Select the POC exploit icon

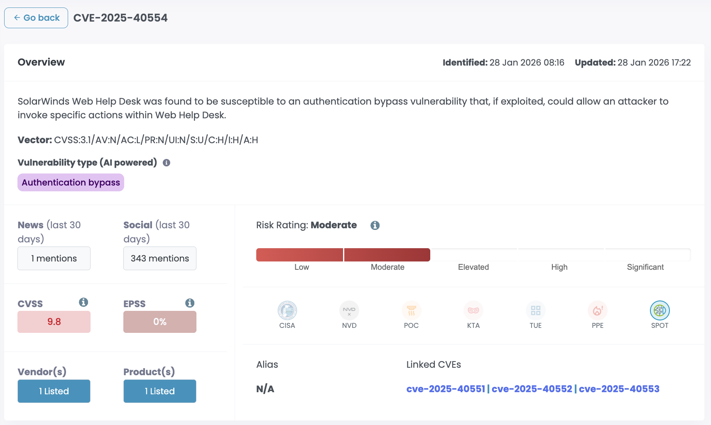coord(411,310)
